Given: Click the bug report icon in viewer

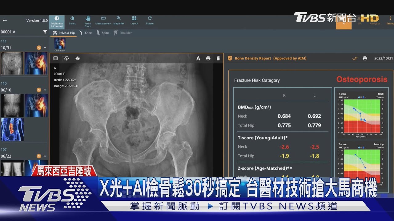Looking at the screenshot, I should tap(78, 58).
